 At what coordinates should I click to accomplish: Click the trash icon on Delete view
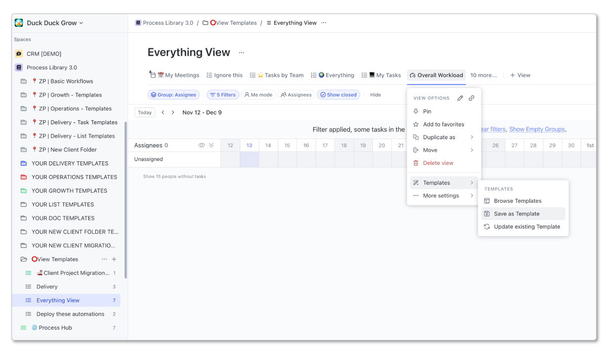tap(417, 162)
